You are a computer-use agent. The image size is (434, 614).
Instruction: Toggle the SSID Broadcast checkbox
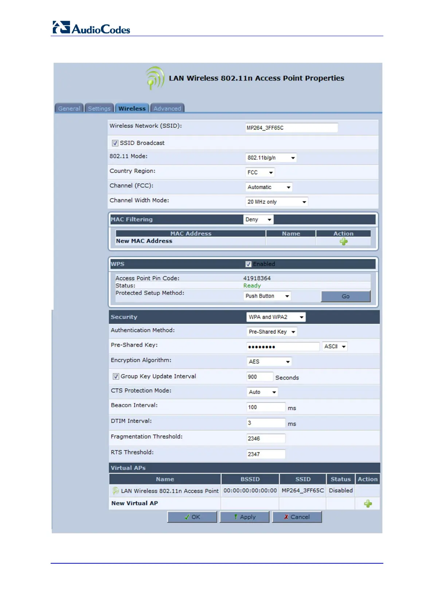pos(115,143)
